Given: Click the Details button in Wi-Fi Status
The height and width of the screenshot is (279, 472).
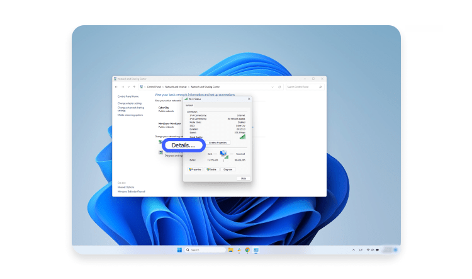Looking at the screenshot, I should pyautogui.click(x=184, y=145).
